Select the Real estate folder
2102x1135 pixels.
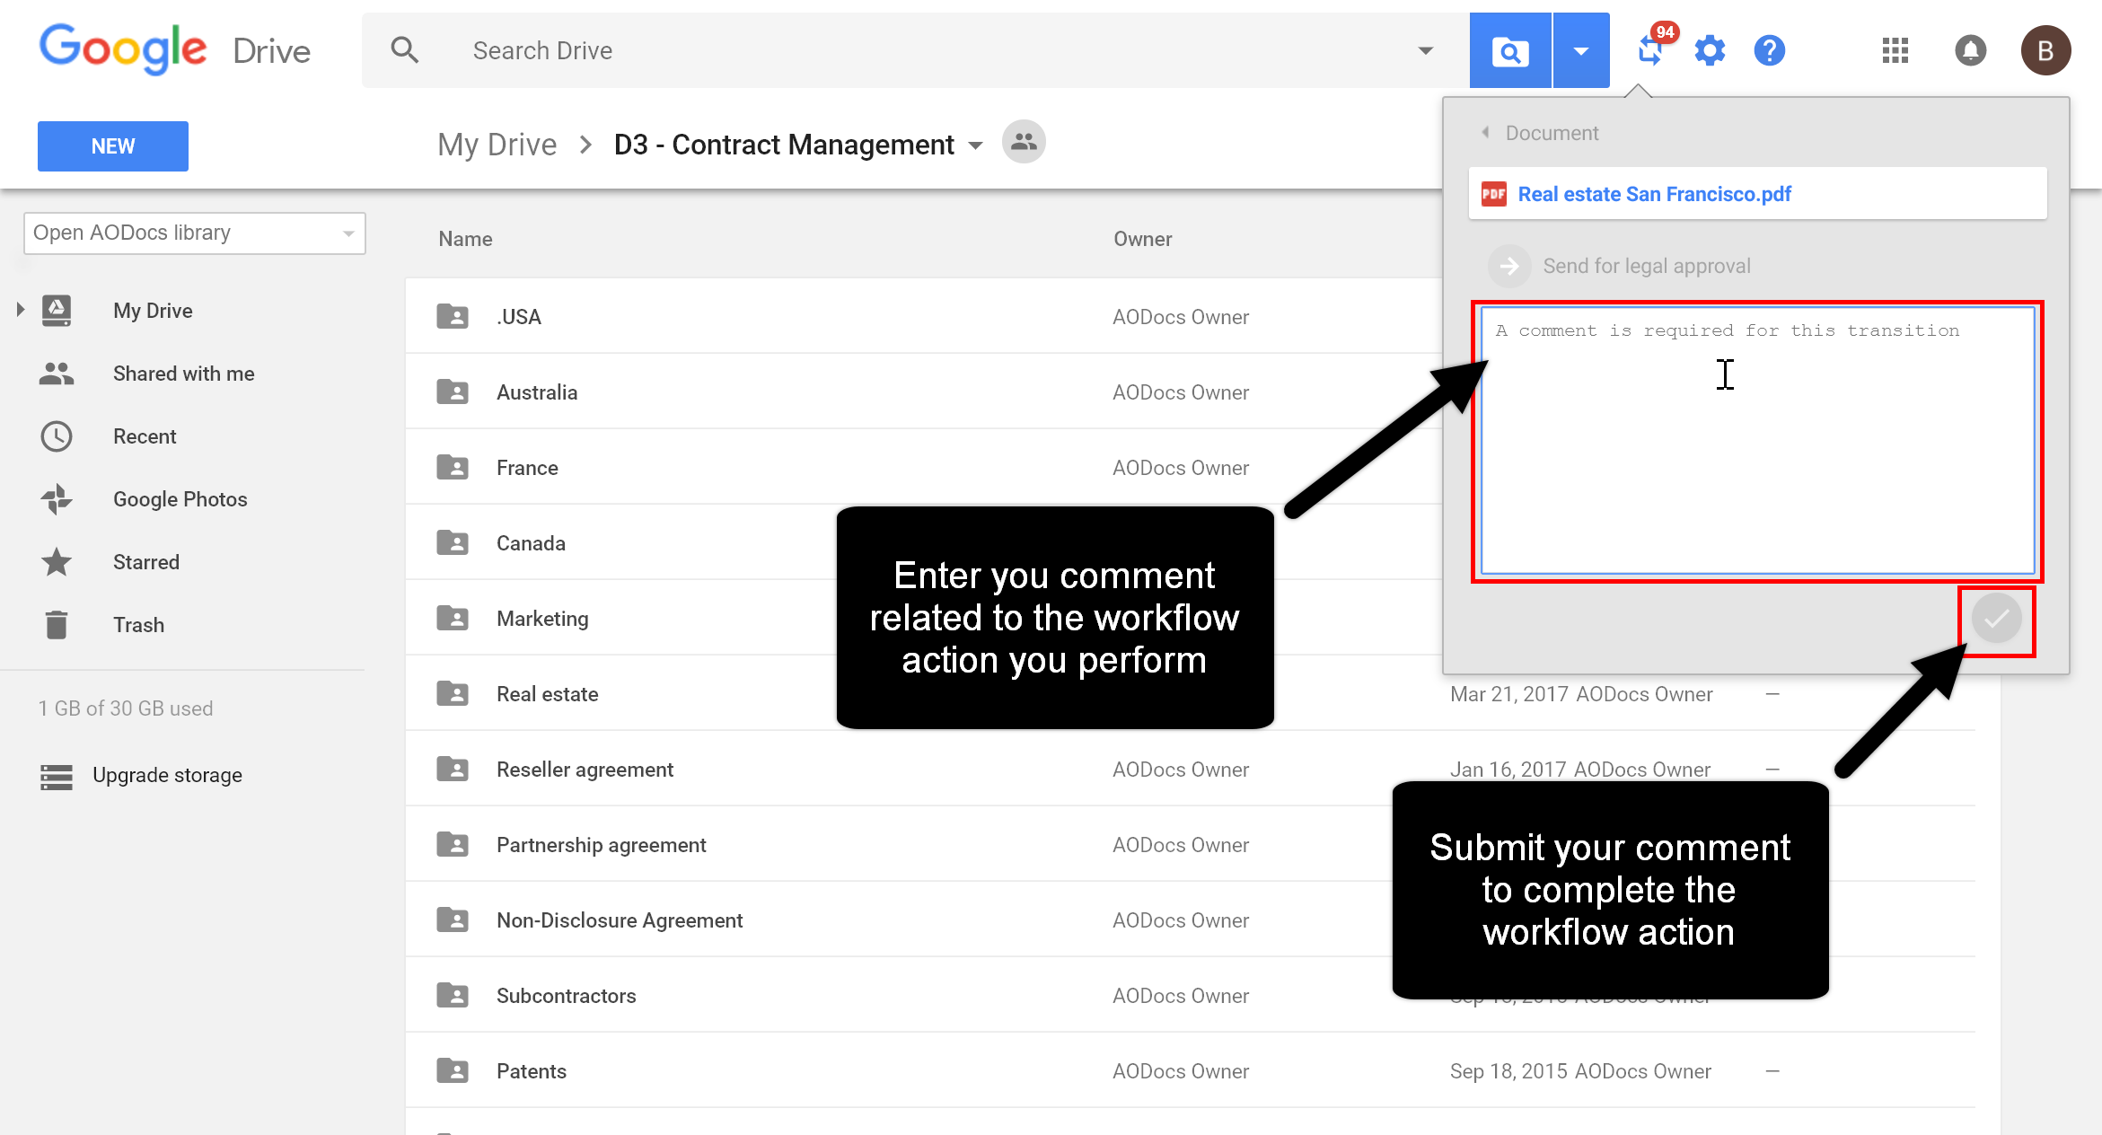[547, 694]
